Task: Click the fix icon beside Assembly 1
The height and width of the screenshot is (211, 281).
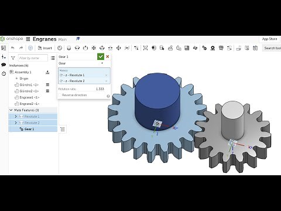Action: 47,72
